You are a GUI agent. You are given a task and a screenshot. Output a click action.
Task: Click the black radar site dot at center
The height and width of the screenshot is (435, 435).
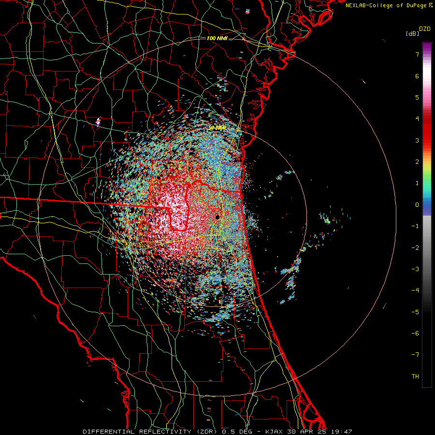pos(217,217)
